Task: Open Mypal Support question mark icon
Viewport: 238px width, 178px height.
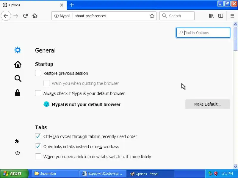Action: tap(18, 153)
